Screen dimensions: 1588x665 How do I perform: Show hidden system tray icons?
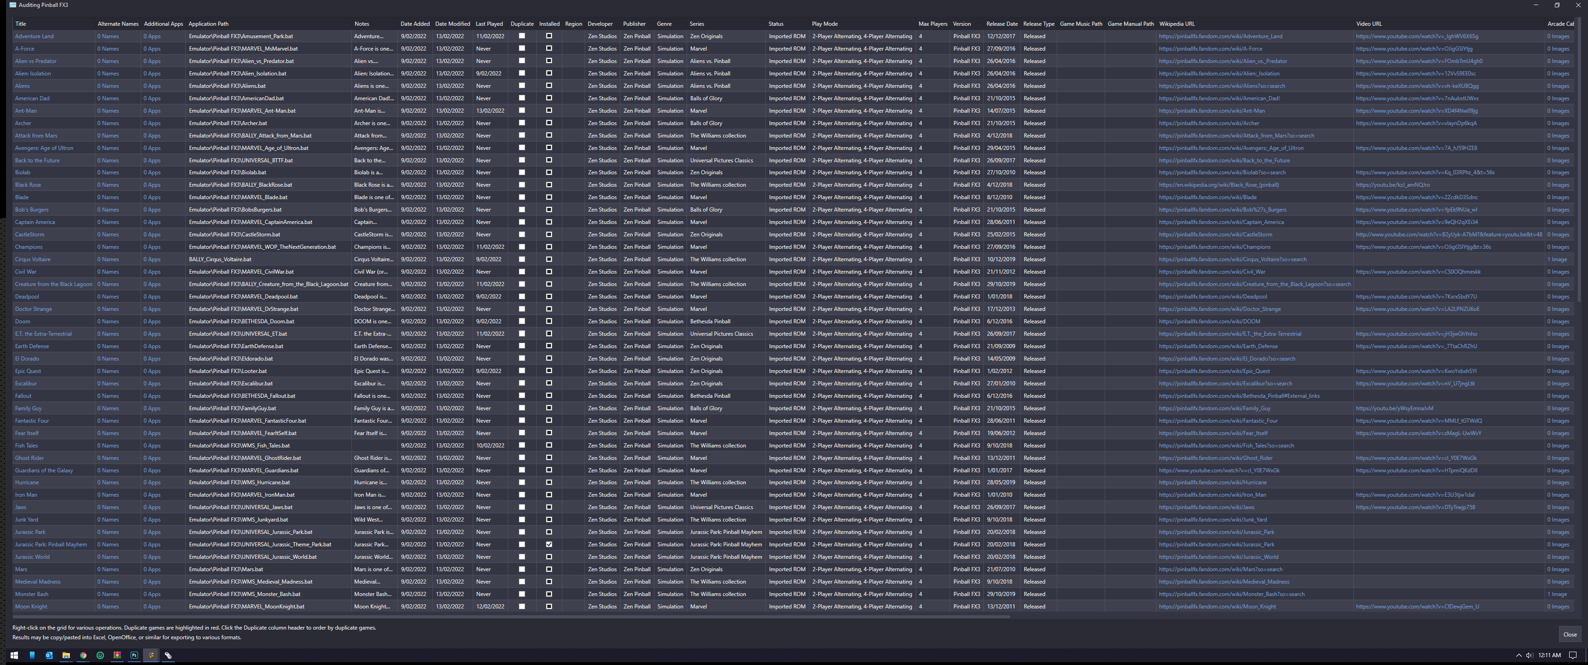(x=1519, y=655)
